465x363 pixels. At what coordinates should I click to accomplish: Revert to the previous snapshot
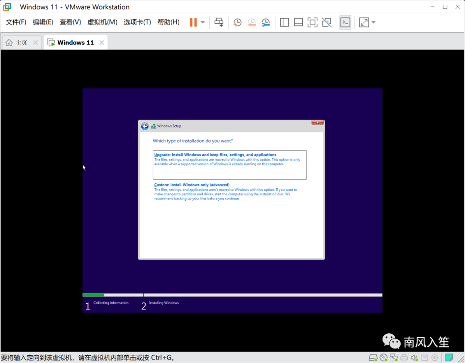pyautogui.click(x=251, y=22)
